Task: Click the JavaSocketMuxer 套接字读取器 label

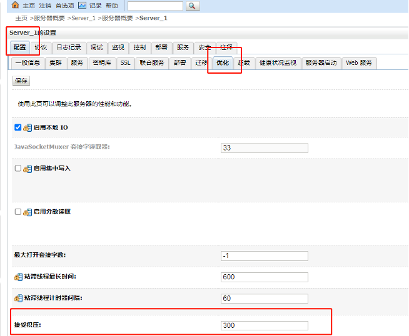Action: tap(62, 147)
